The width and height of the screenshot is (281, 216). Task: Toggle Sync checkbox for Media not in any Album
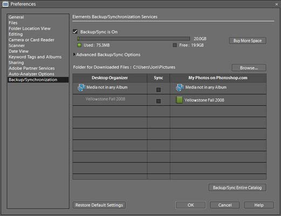[x=159, y=90]
